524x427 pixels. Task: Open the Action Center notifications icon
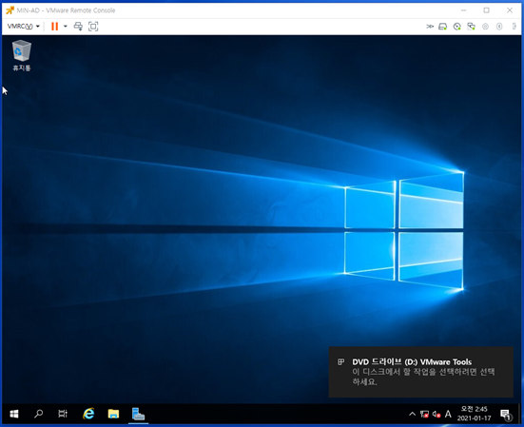tap(506, 415)
